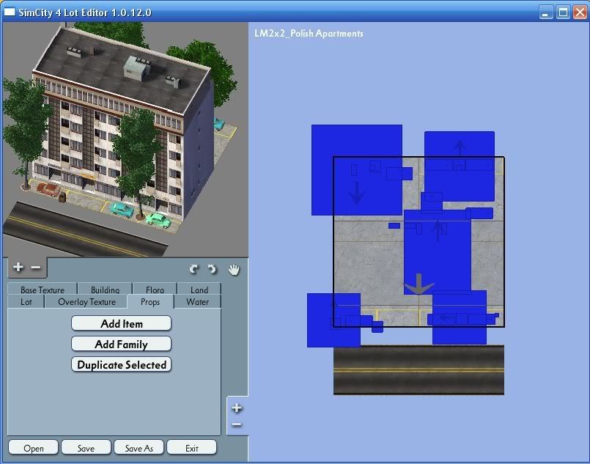The height and width of the screenshot is (464, 590).
Task: Zoom in the 3D preview with plus icon
Action: [x=18, y=268]
